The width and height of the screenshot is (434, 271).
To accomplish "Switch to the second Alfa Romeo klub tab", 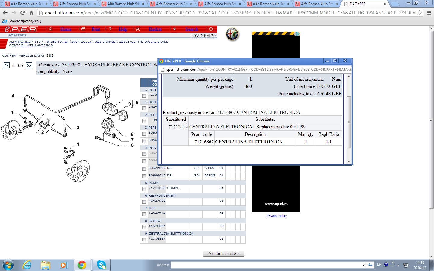I will [x=74, y=4].
